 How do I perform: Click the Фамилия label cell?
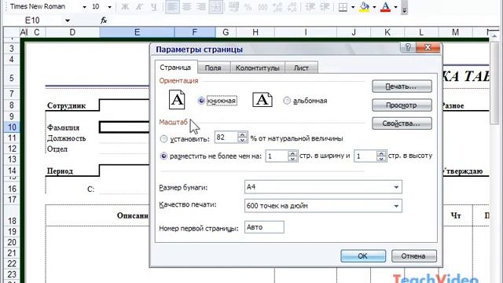pyautogui.click(x=63, y=127)
